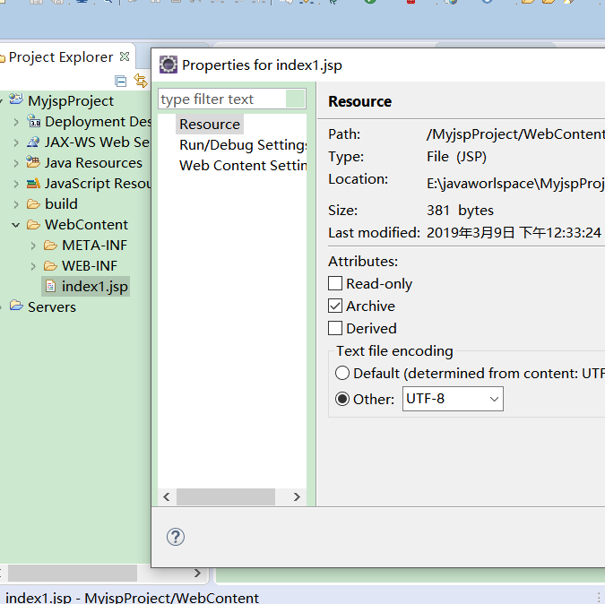Click the Java Resources package icon
Image resolution: width=605 pixels, height=604 pixels.
tap(33, 162)
